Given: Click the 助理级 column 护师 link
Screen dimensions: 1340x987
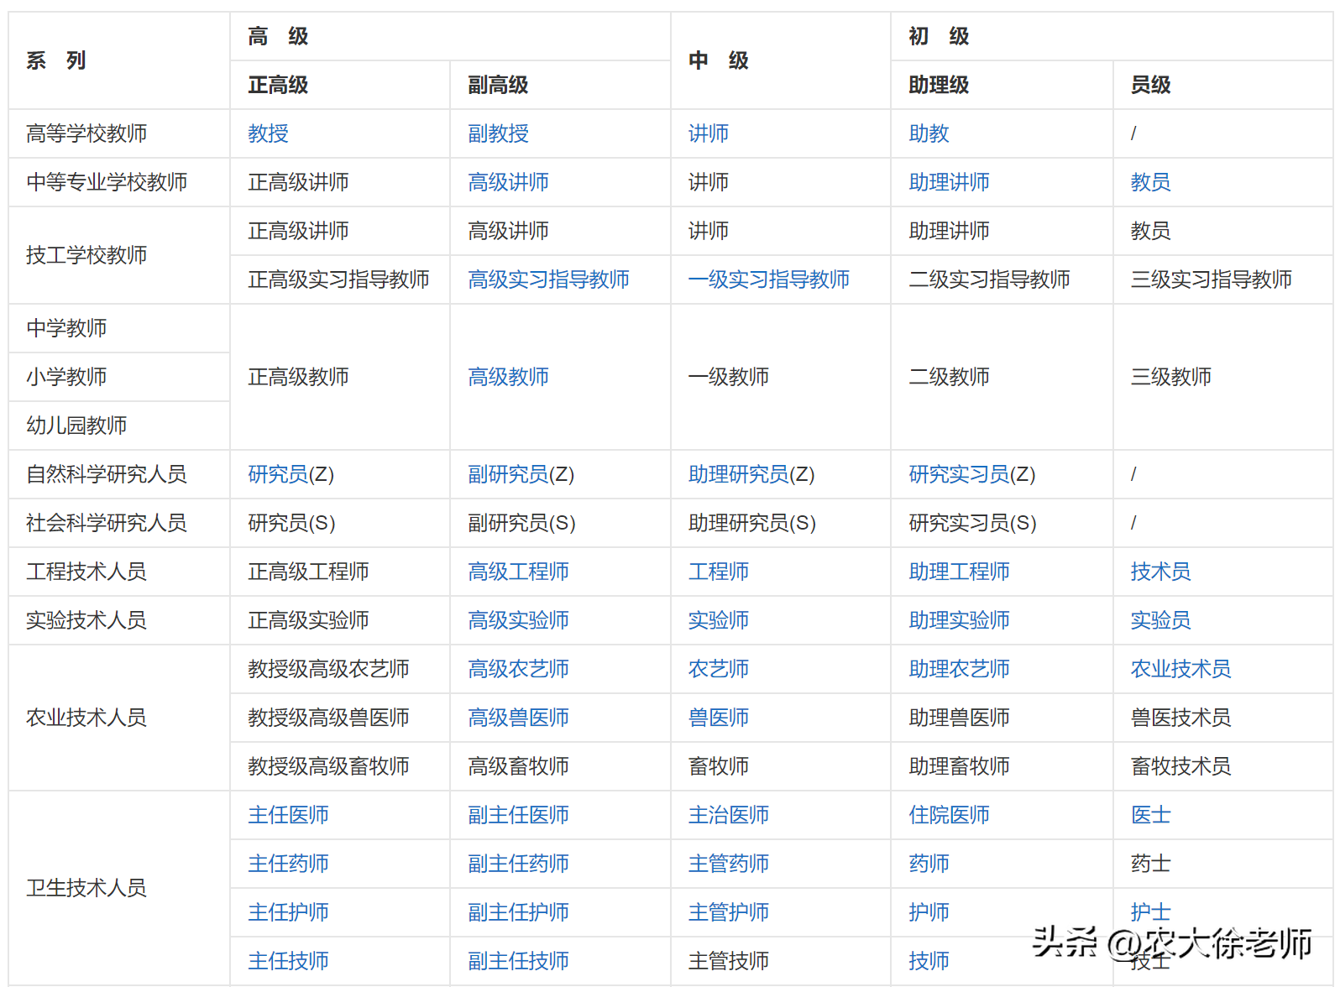Looking at the screenshot, I should (x=929, y=912).
